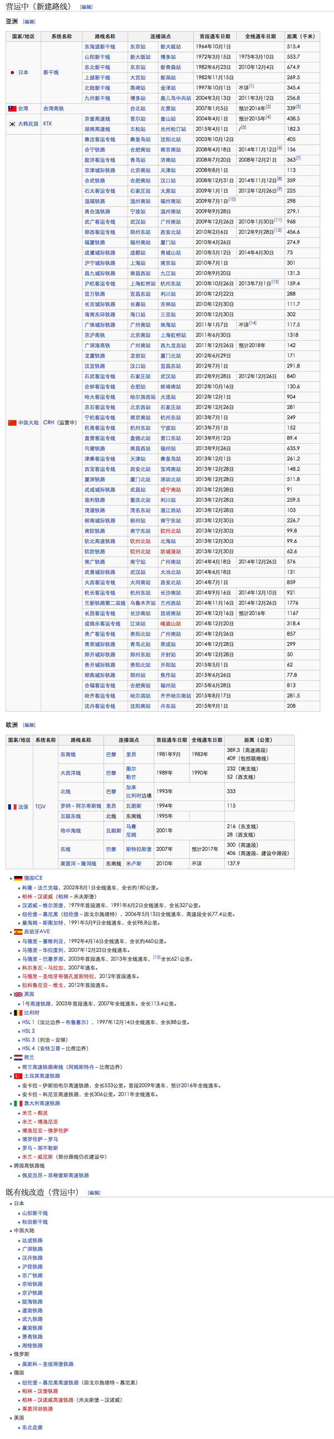Click the Japan flag icon
The image size is (334, 1439).
12,72
